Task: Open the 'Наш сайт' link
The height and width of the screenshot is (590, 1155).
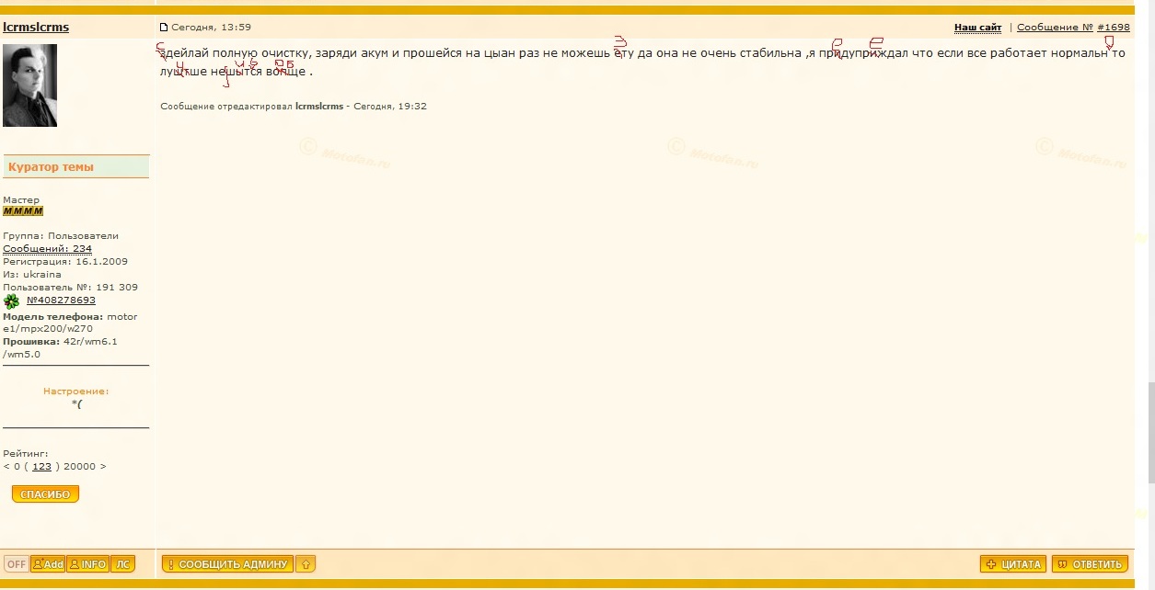Action: coord(977,28)
